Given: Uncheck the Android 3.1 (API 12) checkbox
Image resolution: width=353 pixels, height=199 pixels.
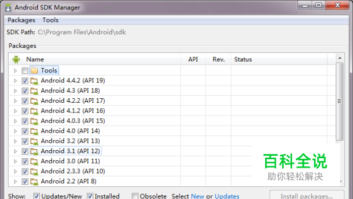Looking at the screenshot, I should tap(25, 151).
